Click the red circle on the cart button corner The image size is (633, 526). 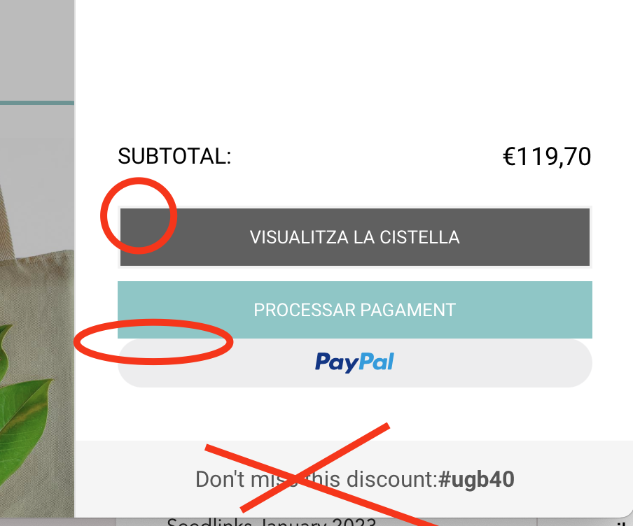pyautogui.click(x=139, y=215)
